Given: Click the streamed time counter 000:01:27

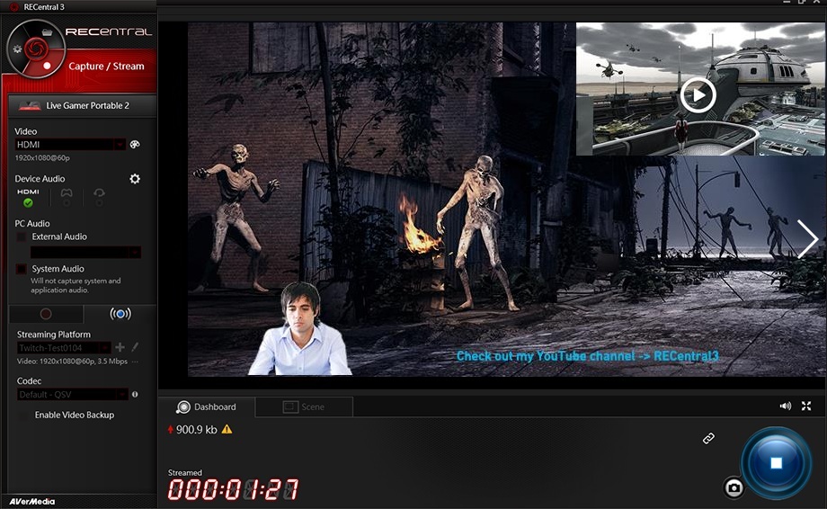Looking at the screenshot, I should 233,490.
